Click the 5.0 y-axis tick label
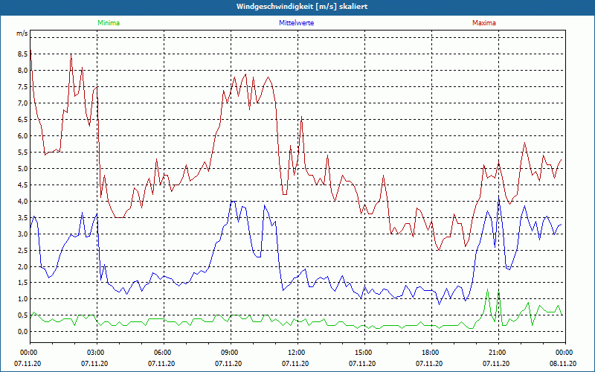Screen dimensions: 595x372 point(22,168)
